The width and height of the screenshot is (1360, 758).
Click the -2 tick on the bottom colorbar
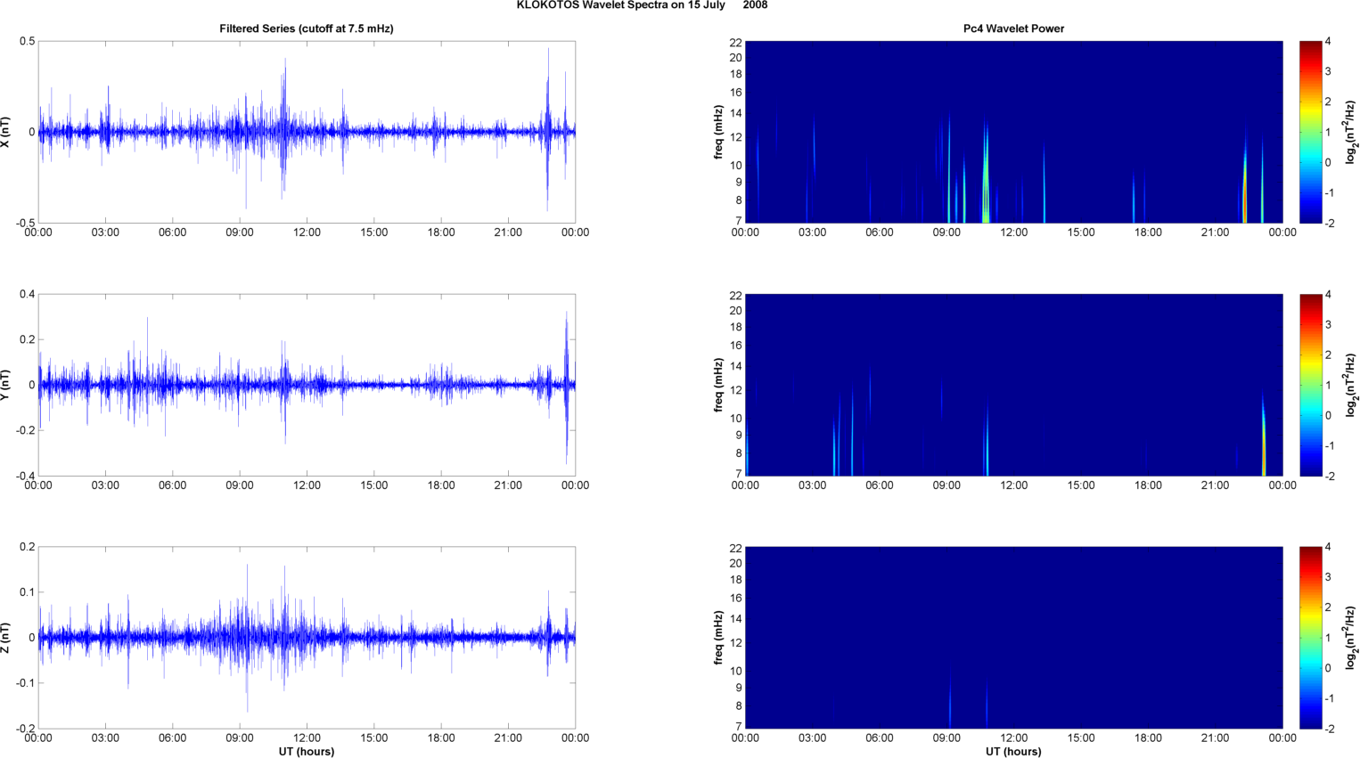(1330, 729)
